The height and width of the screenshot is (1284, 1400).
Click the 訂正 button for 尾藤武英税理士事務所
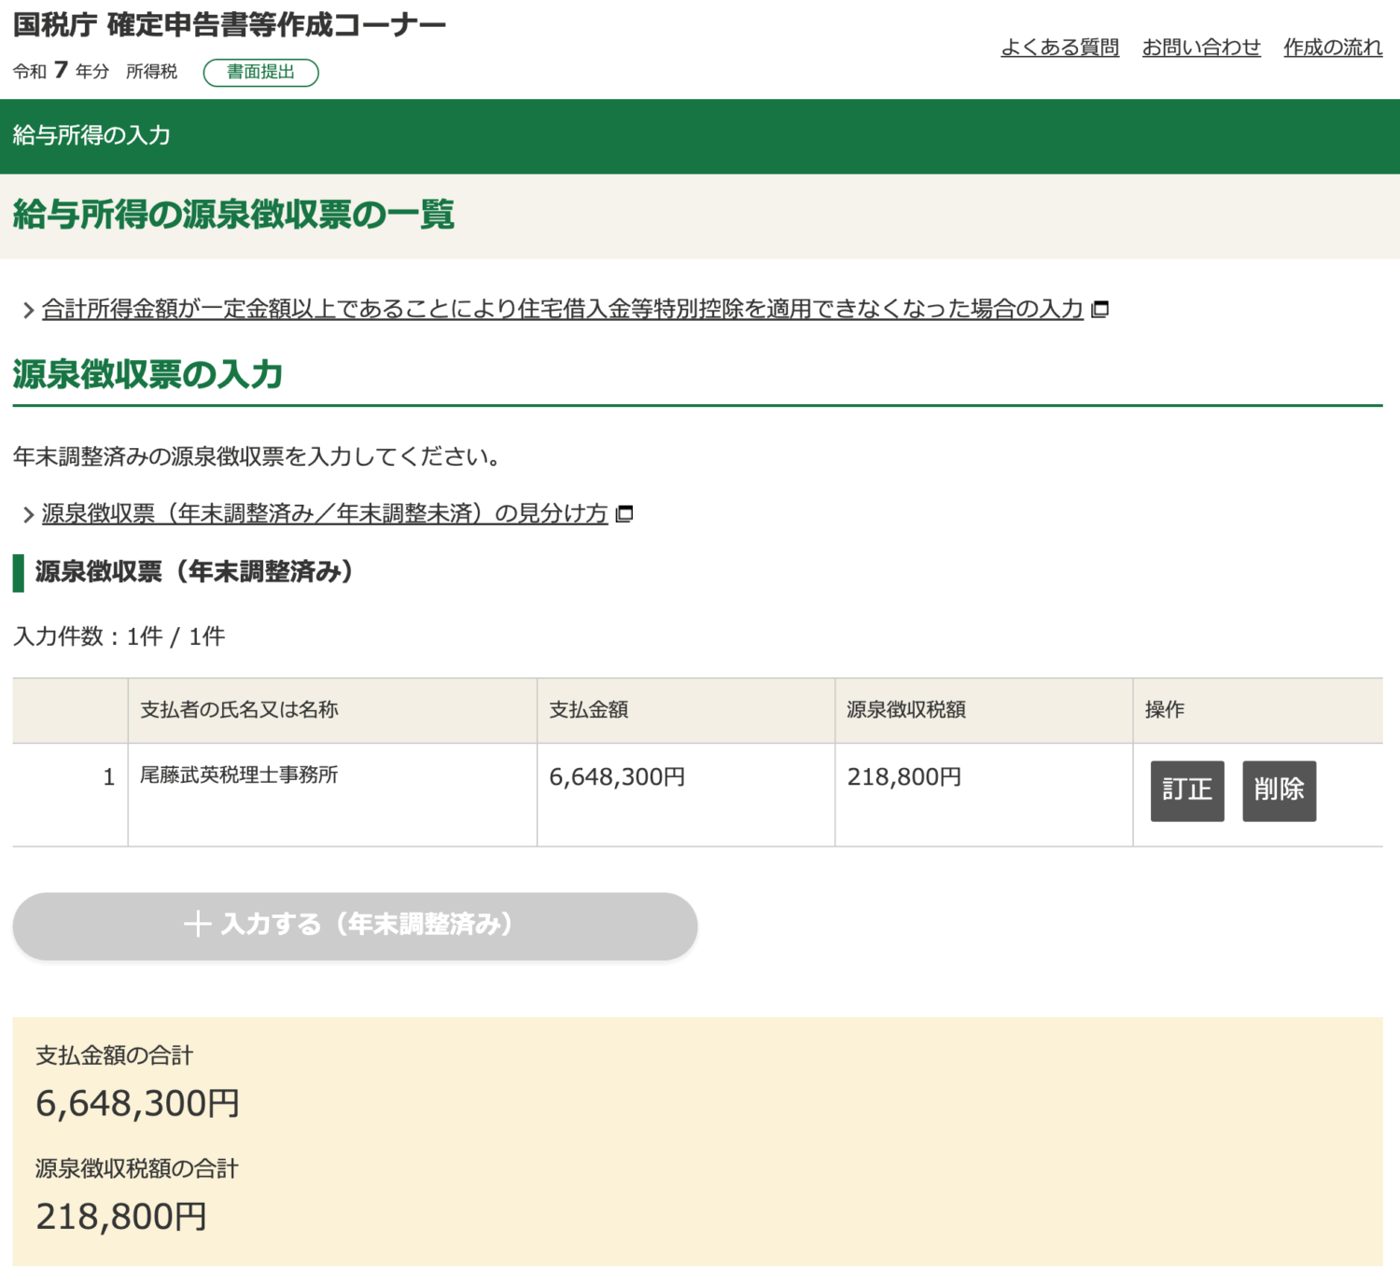click(1186, 790)
